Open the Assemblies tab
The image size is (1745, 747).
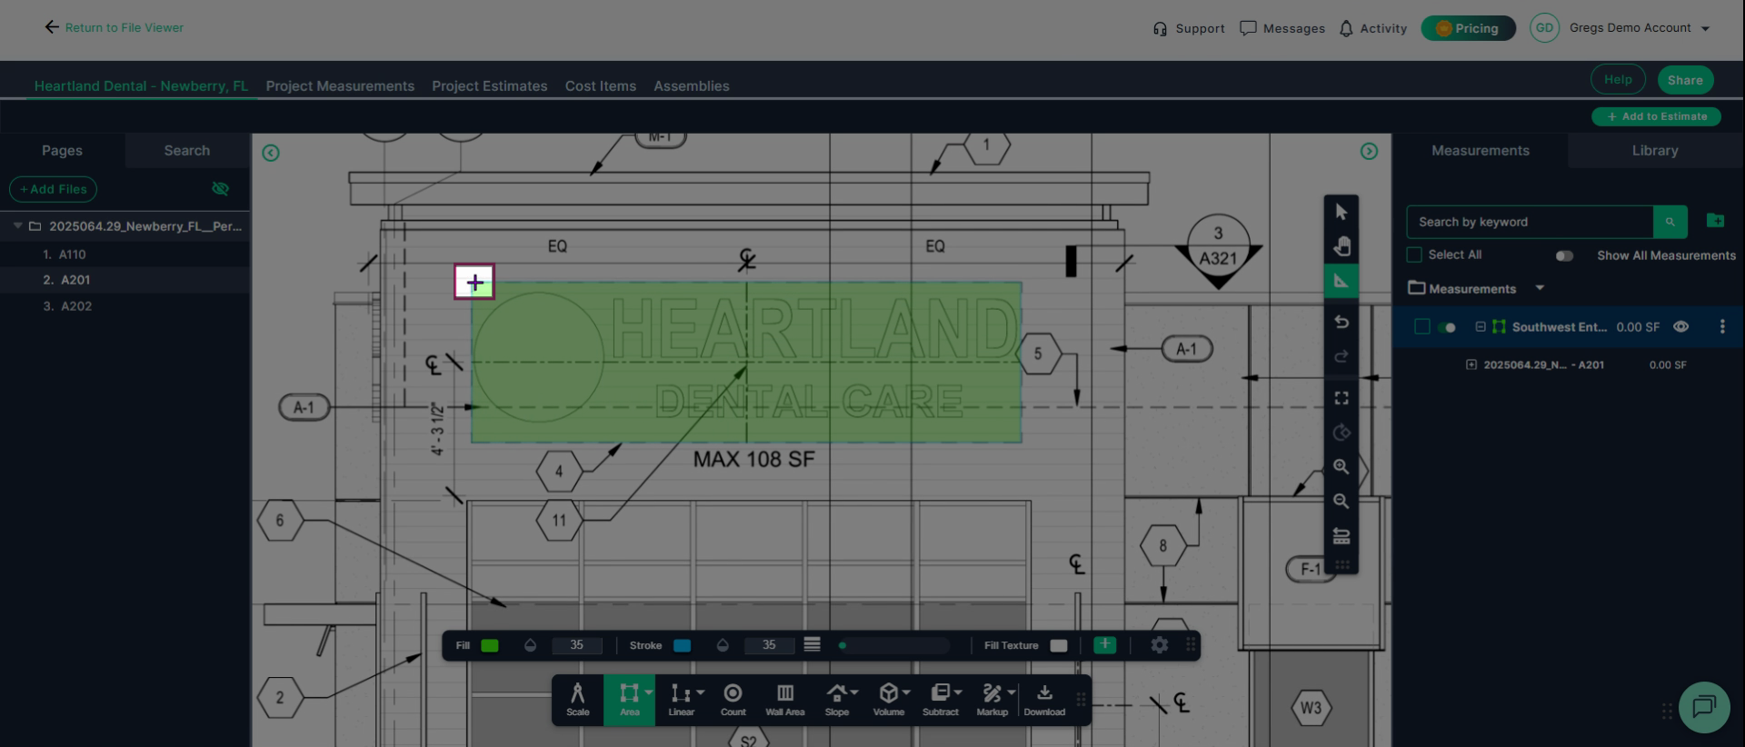pyautogui.click(x=692, y=86)
